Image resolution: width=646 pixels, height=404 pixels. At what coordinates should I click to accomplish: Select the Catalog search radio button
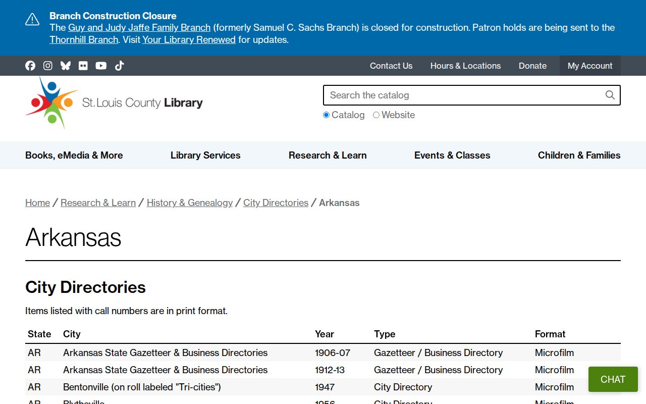[326, 115]
